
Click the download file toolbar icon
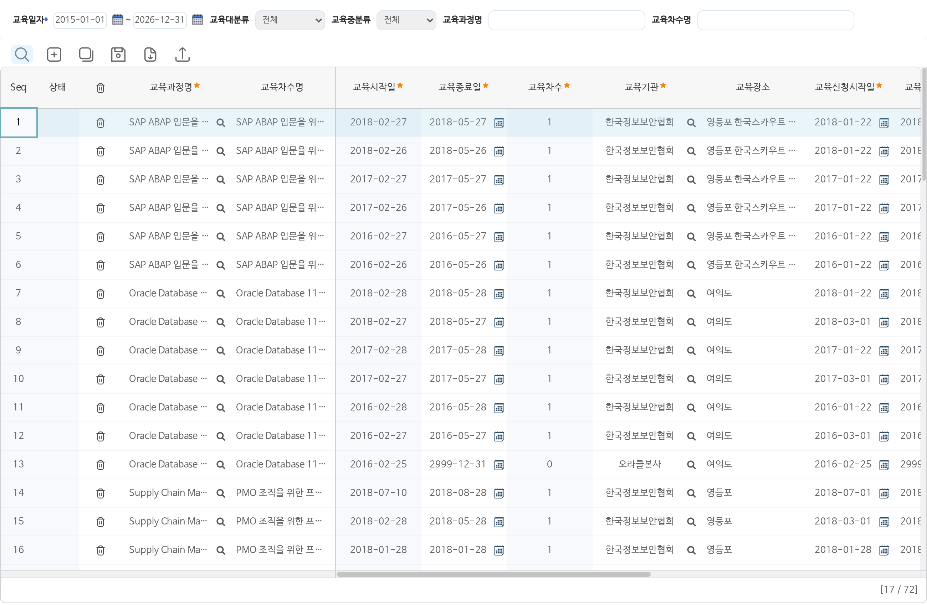coord(150,55)
